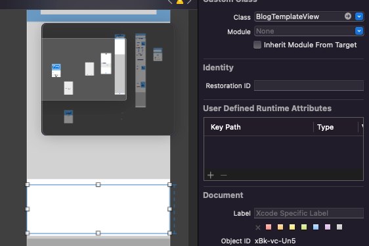Clear label color with X icon

pyautogui.click(x=257, y=228)
